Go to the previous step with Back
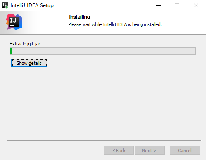The image size is (206, 160). 118,151
